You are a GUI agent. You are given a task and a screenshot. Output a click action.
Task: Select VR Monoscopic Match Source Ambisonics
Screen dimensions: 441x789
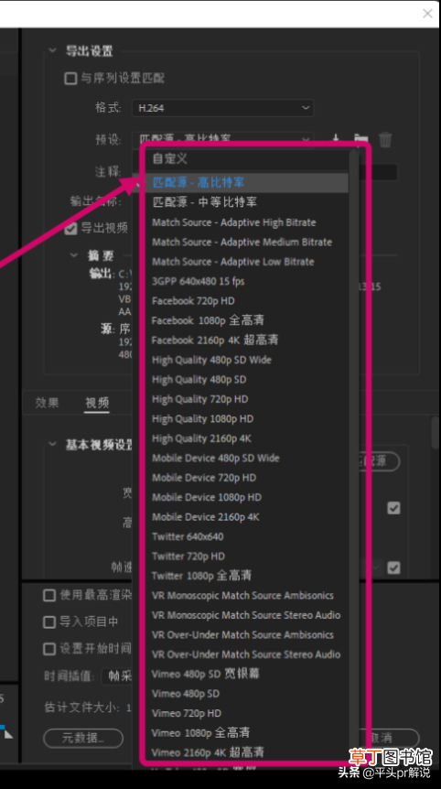tap(242, 595)
